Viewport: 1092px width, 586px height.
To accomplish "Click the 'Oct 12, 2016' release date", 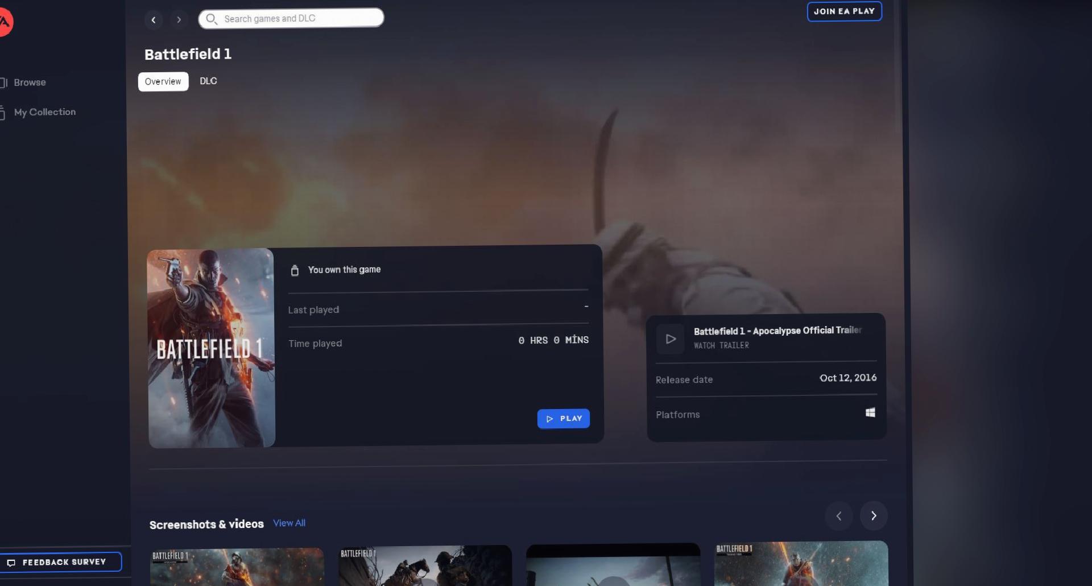I will [x=847, y=378].
